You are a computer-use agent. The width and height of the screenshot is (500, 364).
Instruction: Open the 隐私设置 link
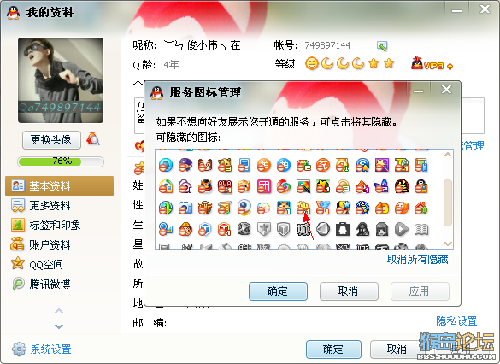[x=456, y=320]
